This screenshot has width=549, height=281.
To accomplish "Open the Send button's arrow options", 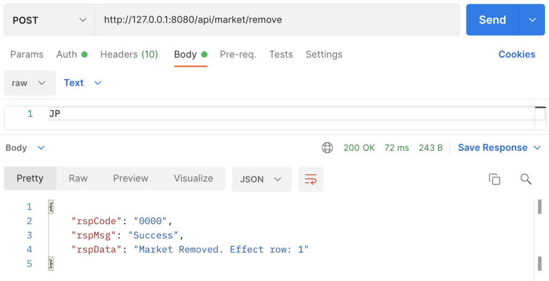I will [x=532, y=20].
